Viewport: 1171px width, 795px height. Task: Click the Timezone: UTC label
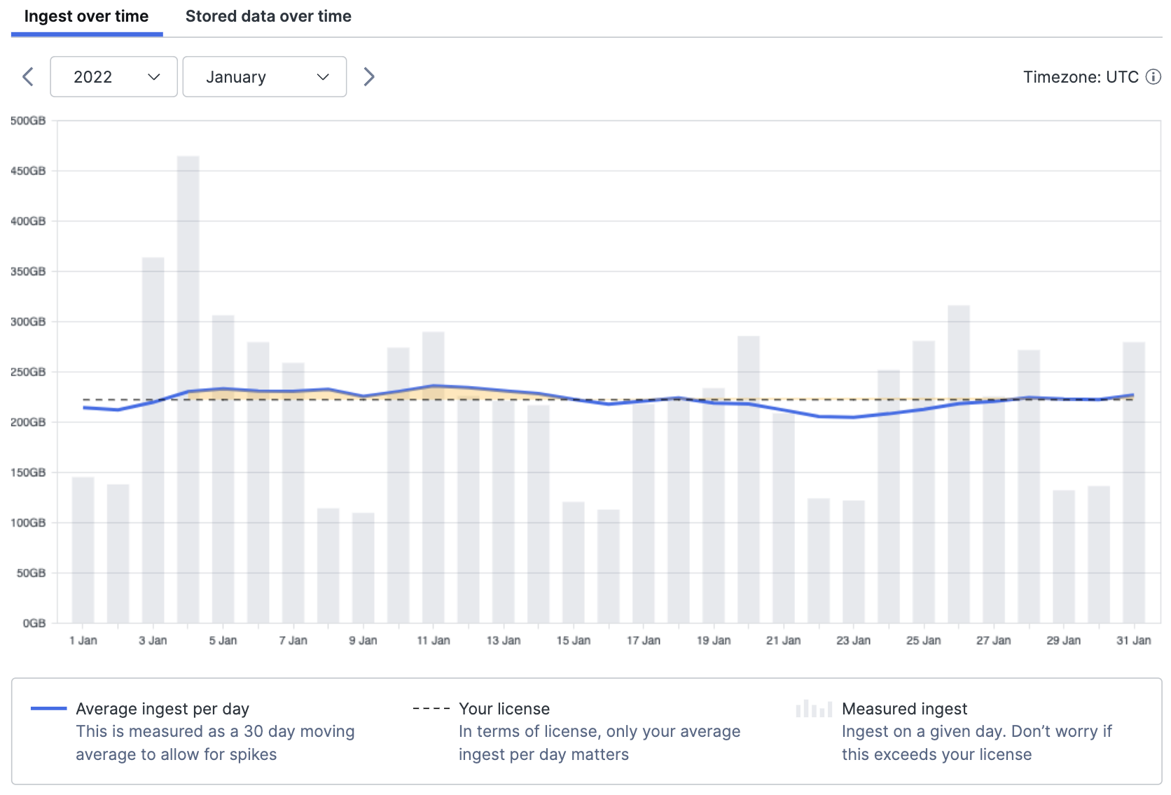click(1083, 77)
